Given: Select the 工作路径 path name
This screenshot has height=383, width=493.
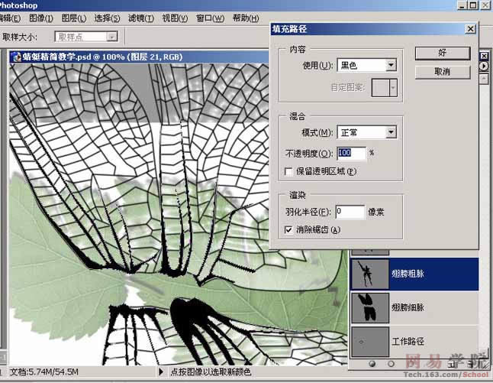Looking at the screenshot, I should [x=408, y=342].
